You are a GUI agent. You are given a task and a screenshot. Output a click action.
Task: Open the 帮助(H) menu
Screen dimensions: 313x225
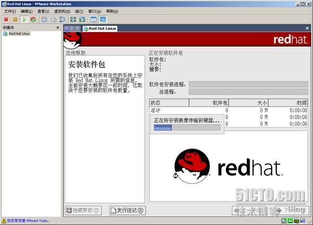click(112, 11)
